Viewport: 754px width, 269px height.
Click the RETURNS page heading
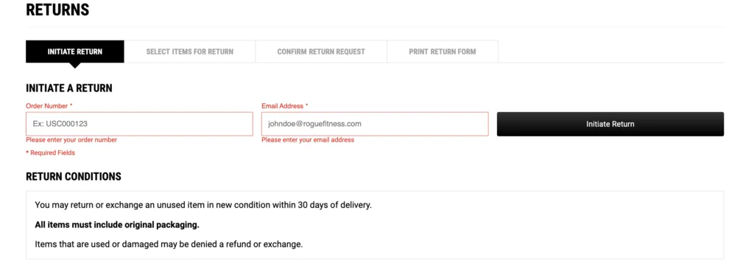coord(57,10)
